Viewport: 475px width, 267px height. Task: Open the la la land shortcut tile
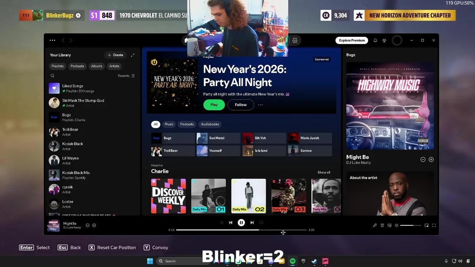(x=264, y=151)
